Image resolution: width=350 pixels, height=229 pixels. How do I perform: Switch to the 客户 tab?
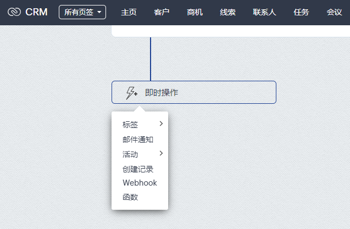tap(162, 12)
